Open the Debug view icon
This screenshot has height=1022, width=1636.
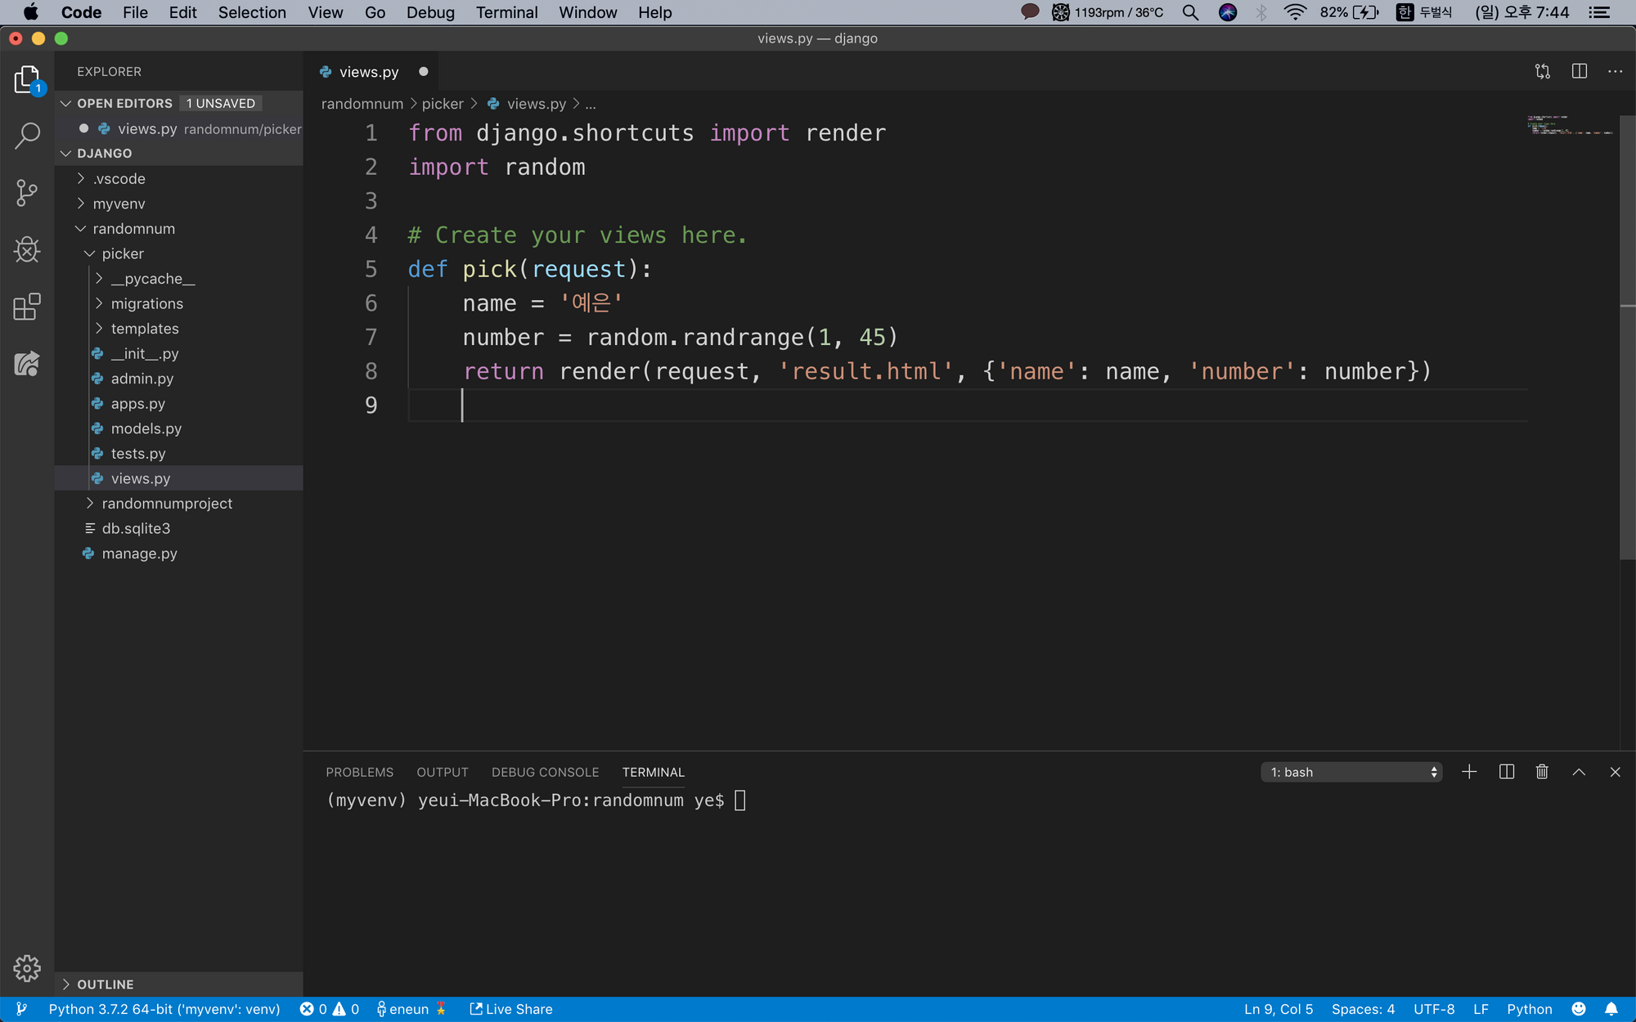pyautogui.click(x=27, y=249)
